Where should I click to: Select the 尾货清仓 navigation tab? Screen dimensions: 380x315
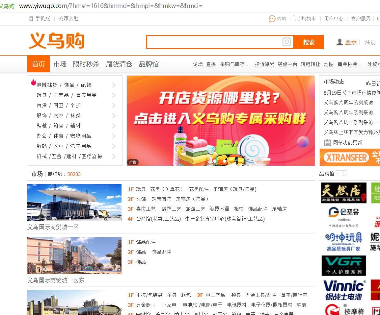coord(119,64)
